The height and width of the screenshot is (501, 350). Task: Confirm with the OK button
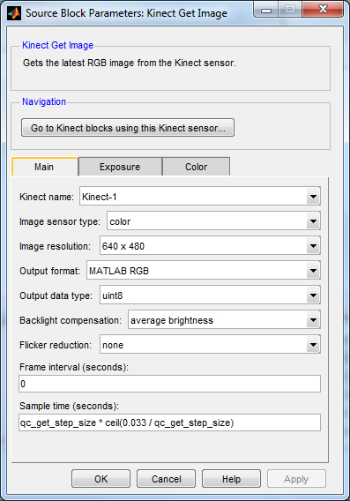pos(101,479)
